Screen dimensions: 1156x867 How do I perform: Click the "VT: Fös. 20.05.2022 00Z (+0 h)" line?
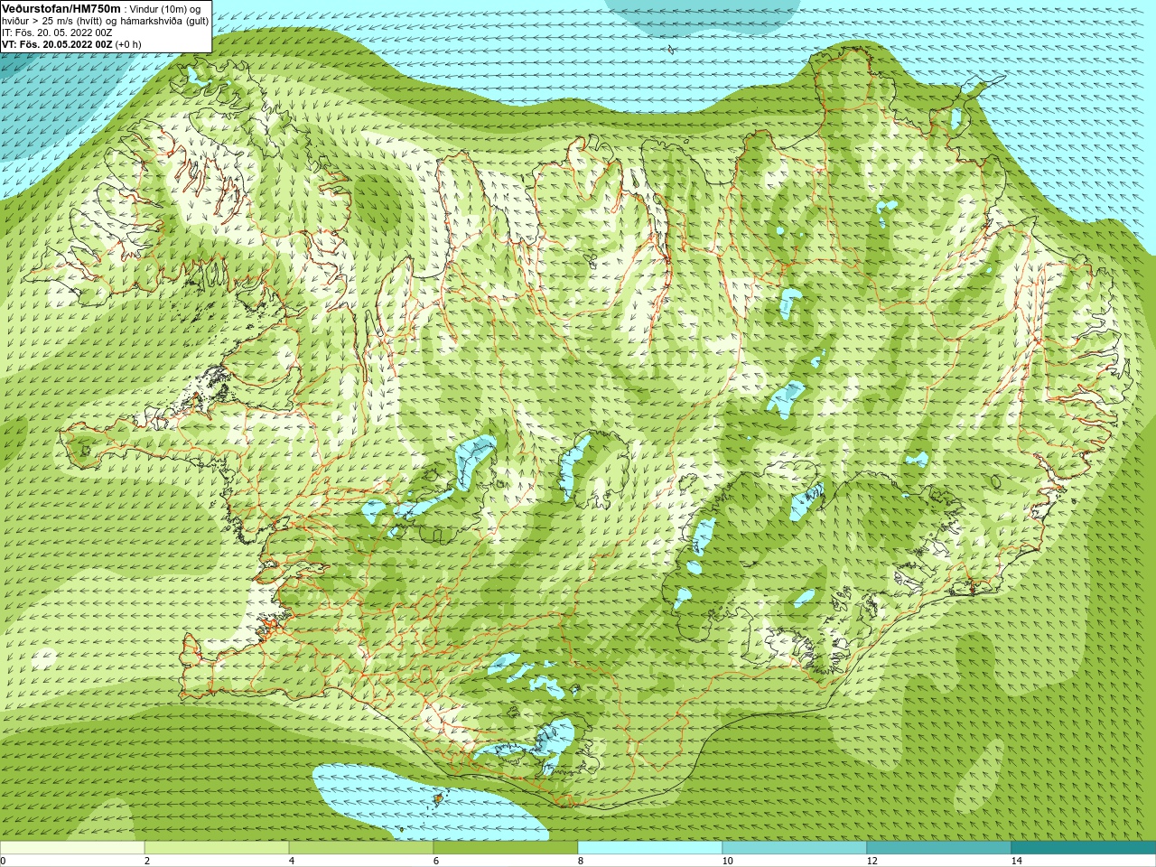pyautogui.click(x=71, y=44)
